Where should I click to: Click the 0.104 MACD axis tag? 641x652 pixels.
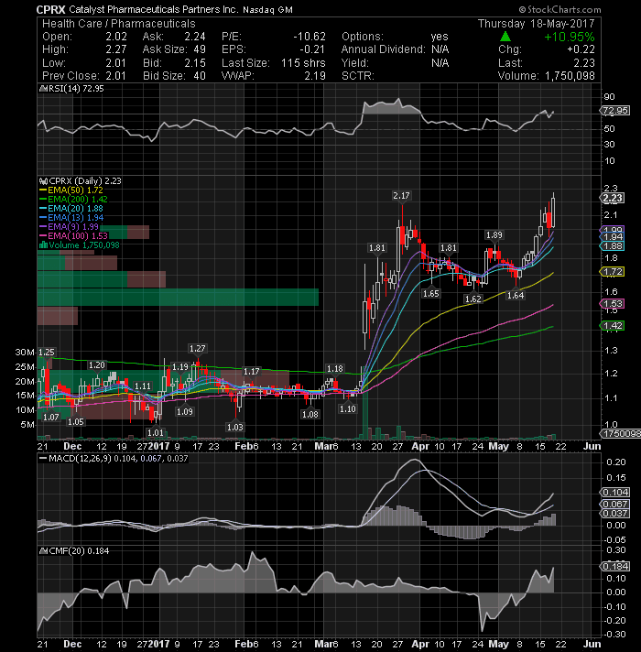click(x=614, y=493)
